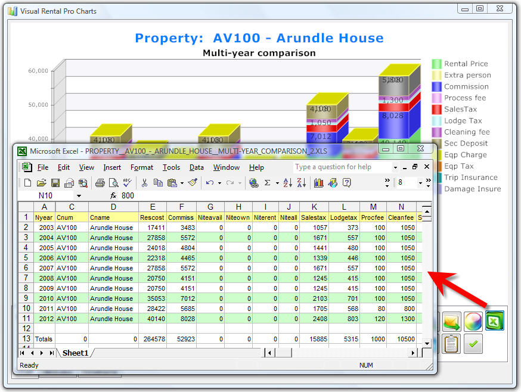Click the green checkmark button in Charts window
This screenshot has width=521, height=392.
[x=473, y=344]
